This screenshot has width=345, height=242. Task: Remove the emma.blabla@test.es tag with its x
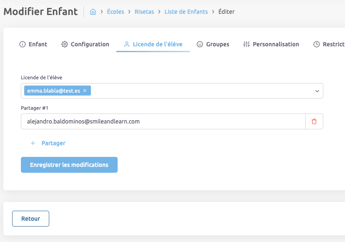[85, 91]
